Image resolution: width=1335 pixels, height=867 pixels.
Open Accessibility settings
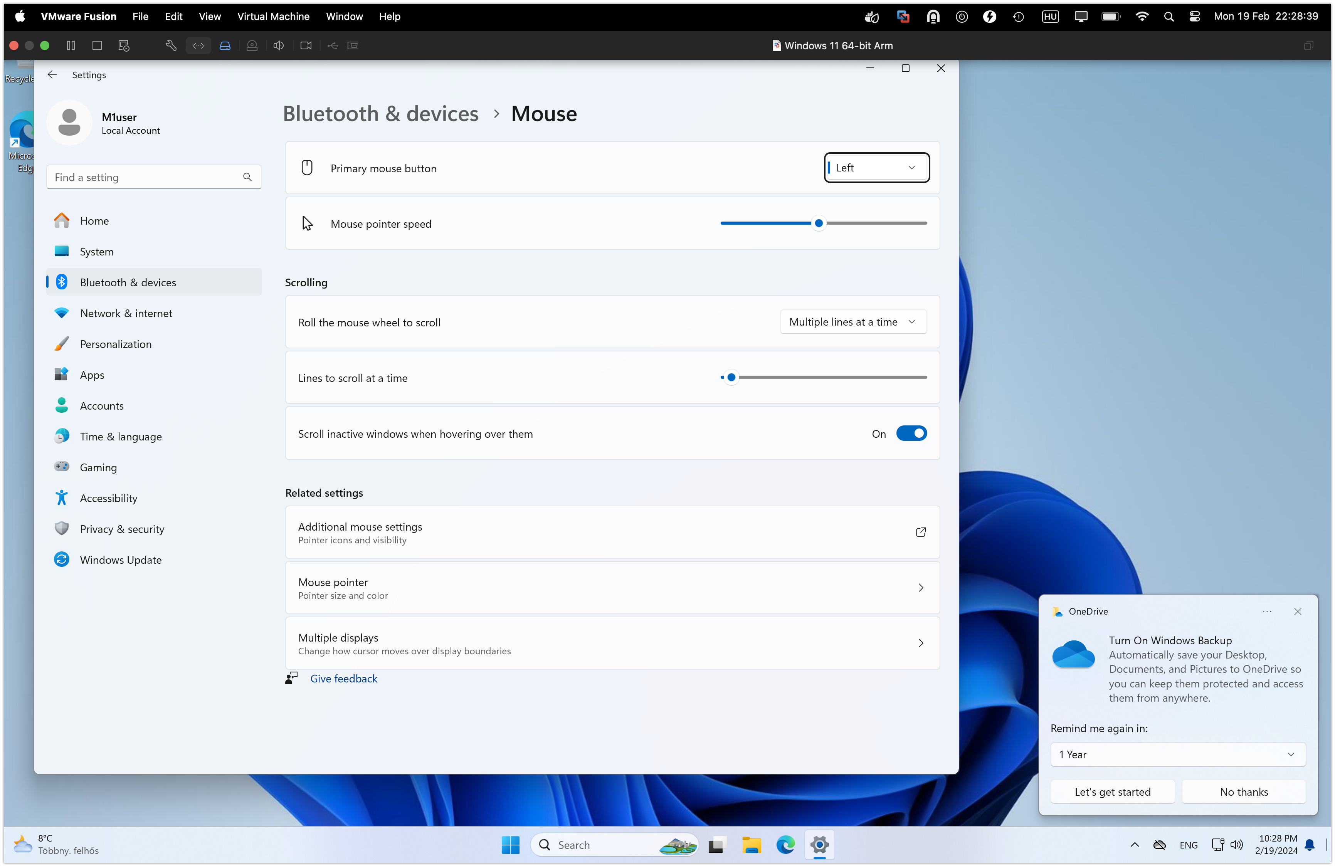[154, 498]
